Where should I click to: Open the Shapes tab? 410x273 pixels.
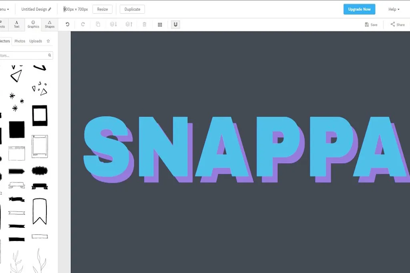coord(50,24)
